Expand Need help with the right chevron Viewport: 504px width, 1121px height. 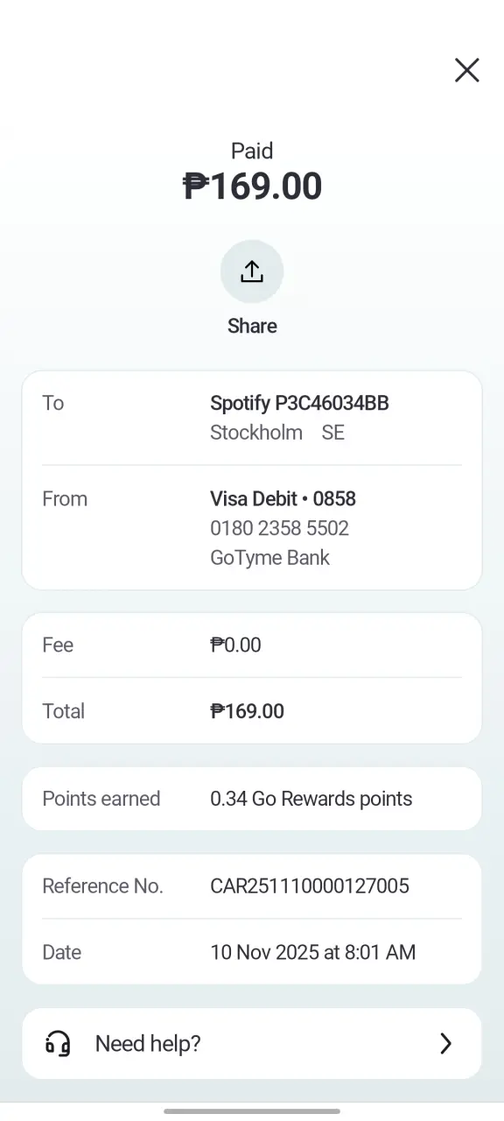tap(446, 1043)
